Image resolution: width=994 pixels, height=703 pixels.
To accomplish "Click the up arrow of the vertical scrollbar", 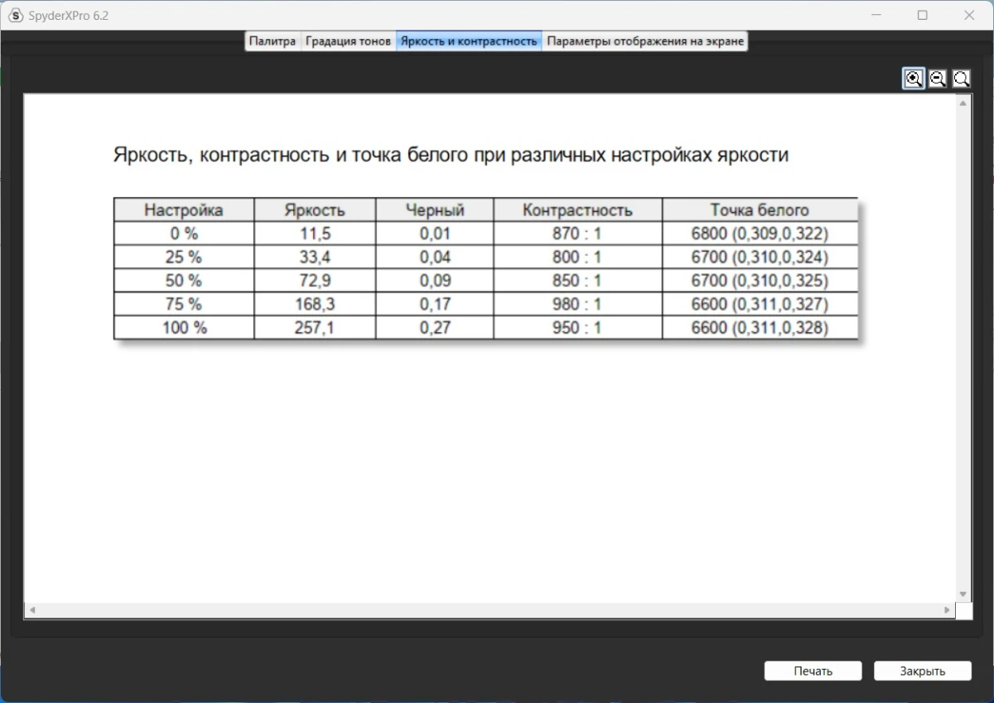I will pos(962,102).
